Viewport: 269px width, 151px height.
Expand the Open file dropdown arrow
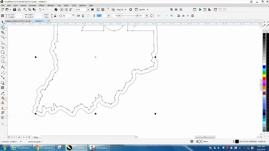pos(10,10)
